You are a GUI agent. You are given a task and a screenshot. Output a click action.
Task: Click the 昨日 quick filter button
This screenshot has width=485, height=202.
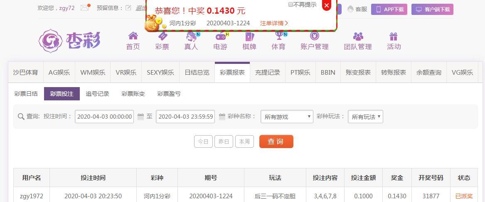[224, 141]
